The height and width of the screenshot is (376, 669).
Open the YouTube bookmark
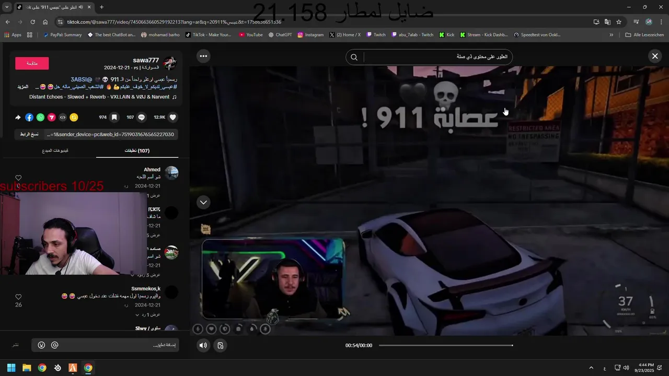click(x=251, y=35)
